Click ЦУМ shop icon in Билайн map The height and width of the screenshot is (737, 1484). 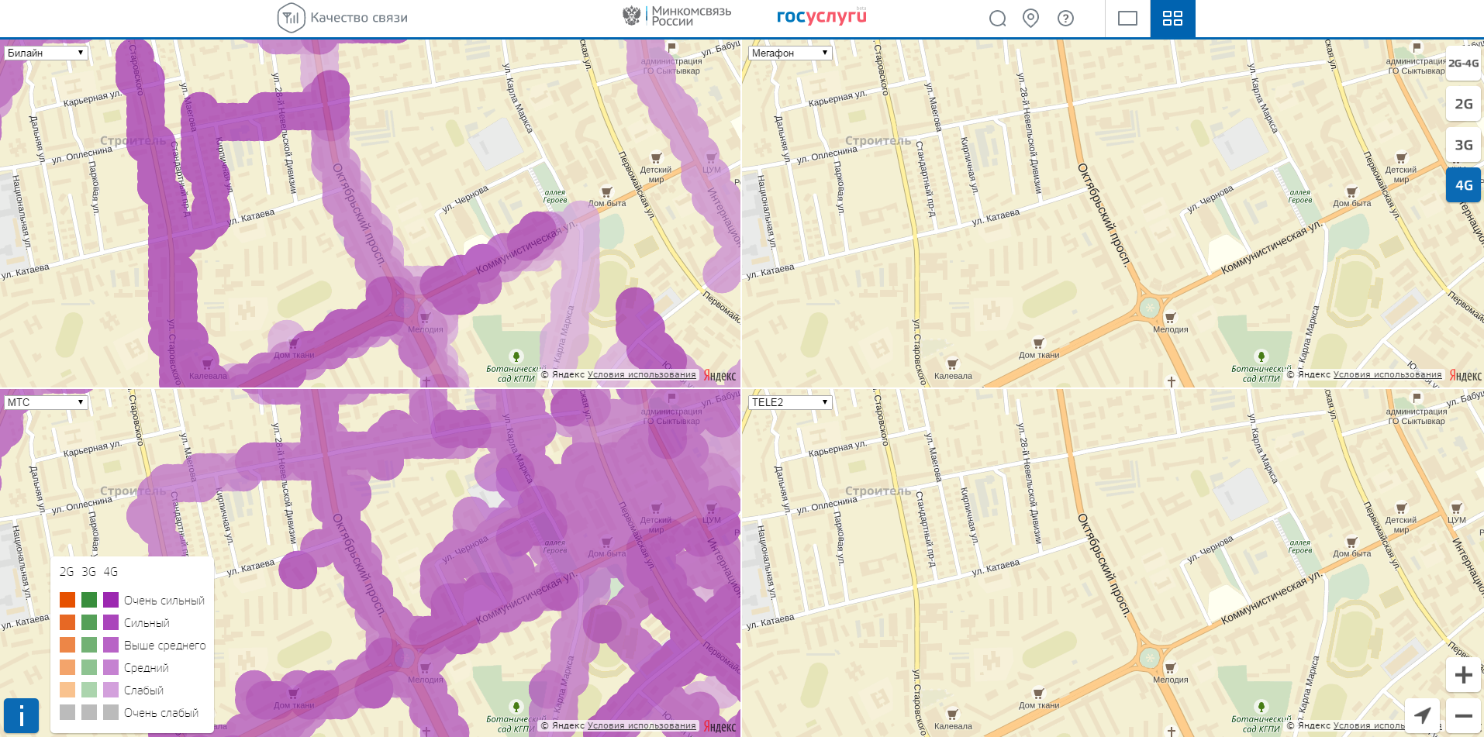point(710,158)
